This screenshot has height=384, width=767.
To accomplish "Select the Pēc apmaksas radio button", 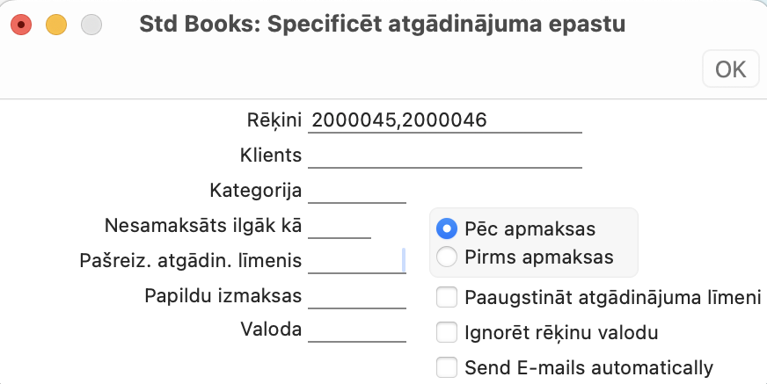I will 447,229.
